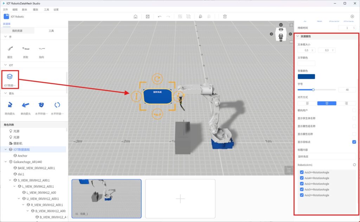
Task: Switch to the 我的资源 tab
Action: (17, 31)
